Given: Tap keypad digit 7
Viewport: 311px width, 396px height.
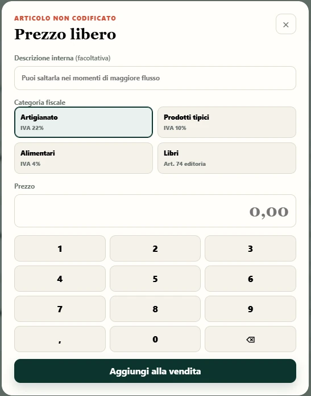Looking at the screenshot, I should (x=60, y=309).
